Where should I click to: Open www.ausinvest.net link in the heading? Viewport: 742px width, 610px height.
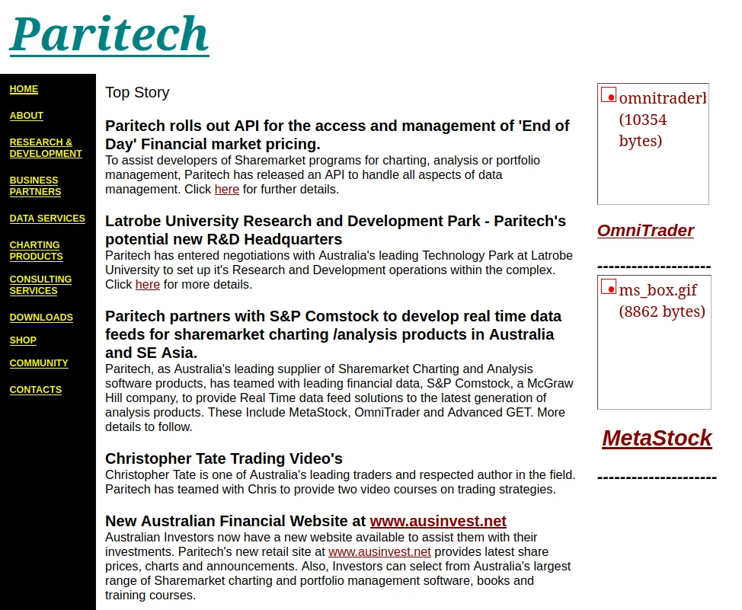click(x=438, y=521)
